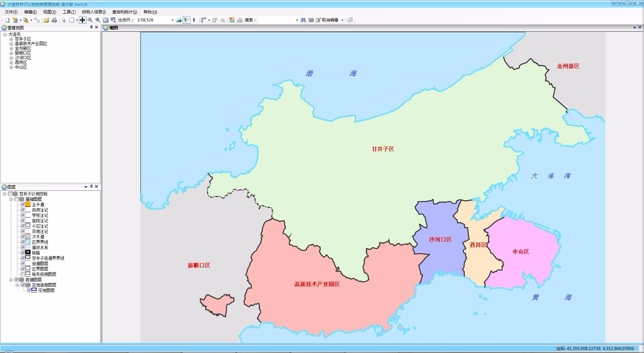This screenshot has width=644, height=353.
Task: Expand the 甘井子区 tree node
Action: (11, 39)
